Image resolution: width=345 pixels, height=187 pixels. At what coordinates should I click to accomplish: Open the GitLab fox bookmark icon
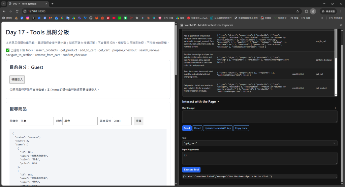[x=97, y=18]
